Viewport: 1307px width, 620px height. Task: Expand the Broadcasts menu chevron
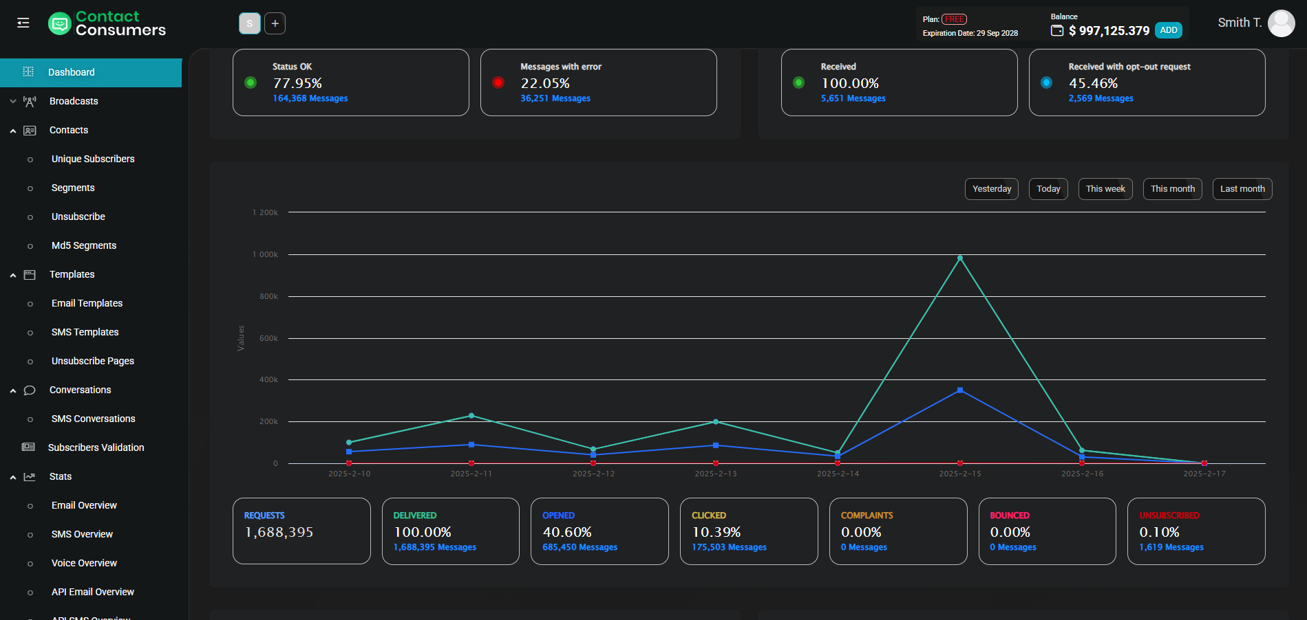[13, 101]
